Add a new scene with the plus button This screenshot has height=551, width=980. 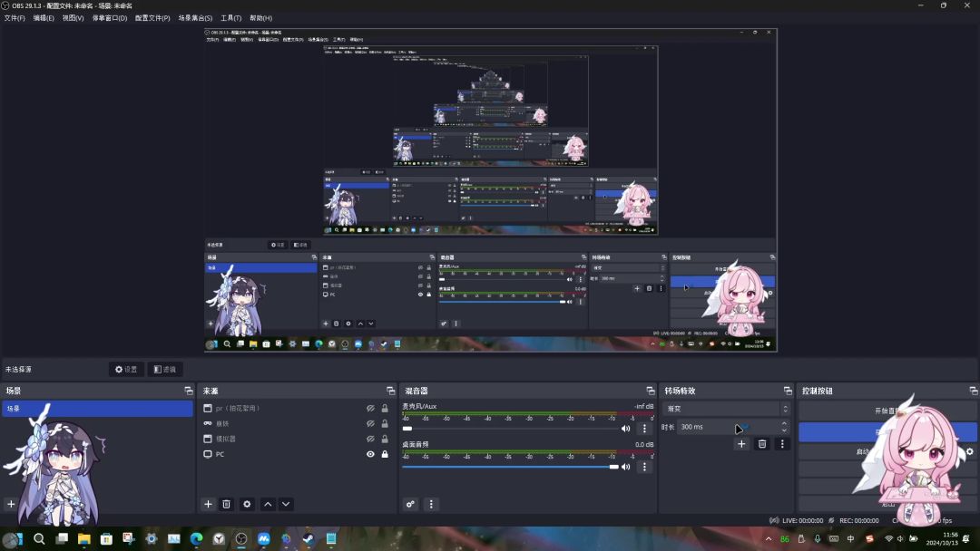11,504
